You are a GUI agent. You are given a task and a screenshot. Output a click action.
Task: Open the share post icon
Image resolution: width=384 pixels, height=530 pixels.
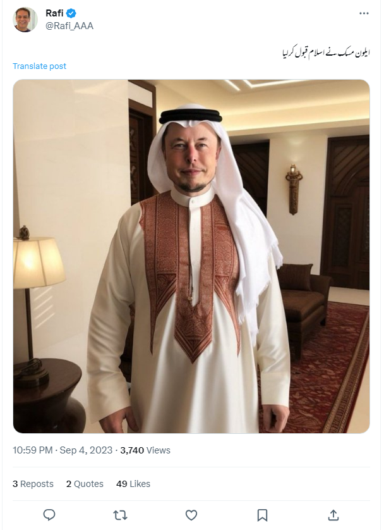pyautogui.click(x=333, y=515)
